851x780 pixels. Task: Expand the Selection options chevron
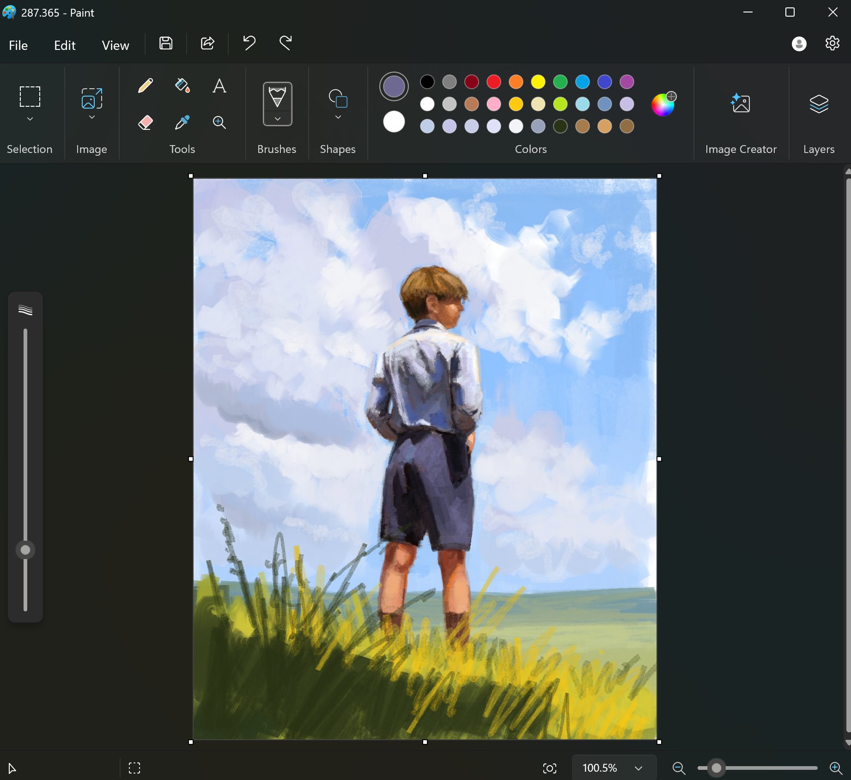pyautogui.click(x=30, y=119)
